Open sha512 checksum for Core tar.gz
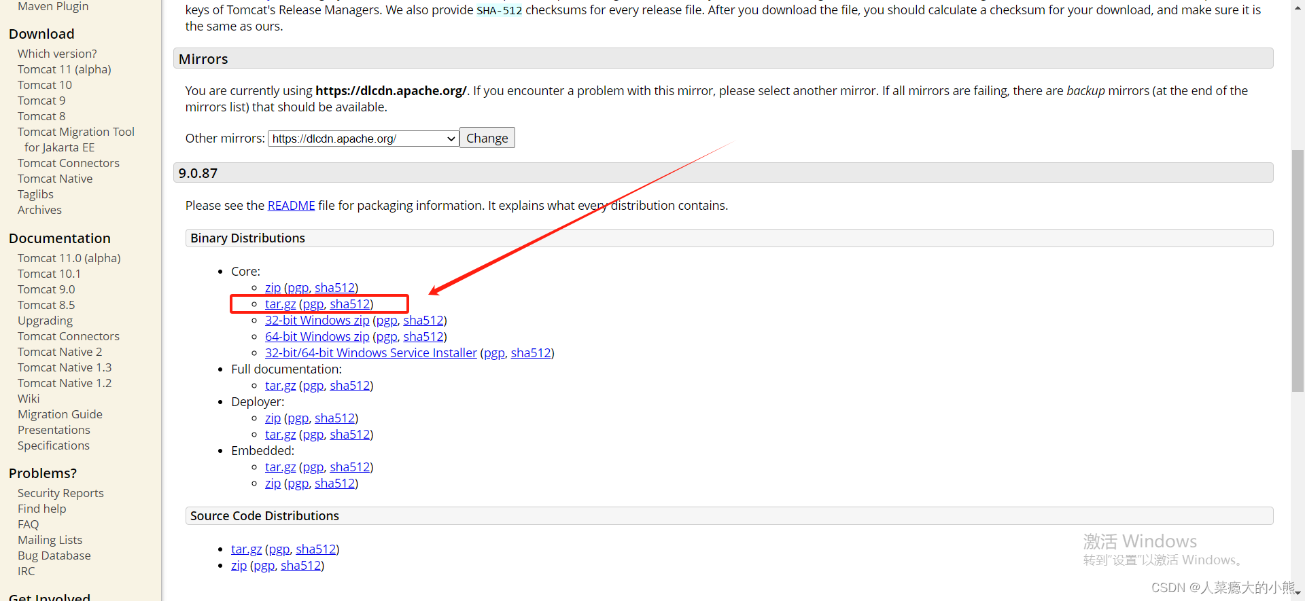Image resolution: width=1305 pixels, height=601 pixels. (x=350, y=304)
